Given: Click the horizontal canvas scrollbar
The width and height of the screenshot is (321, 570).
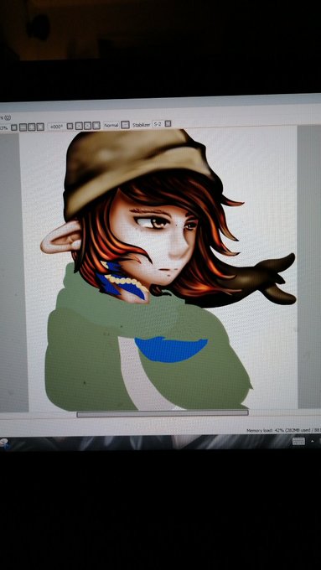Looking at the screenshot, I should (163, 413).
